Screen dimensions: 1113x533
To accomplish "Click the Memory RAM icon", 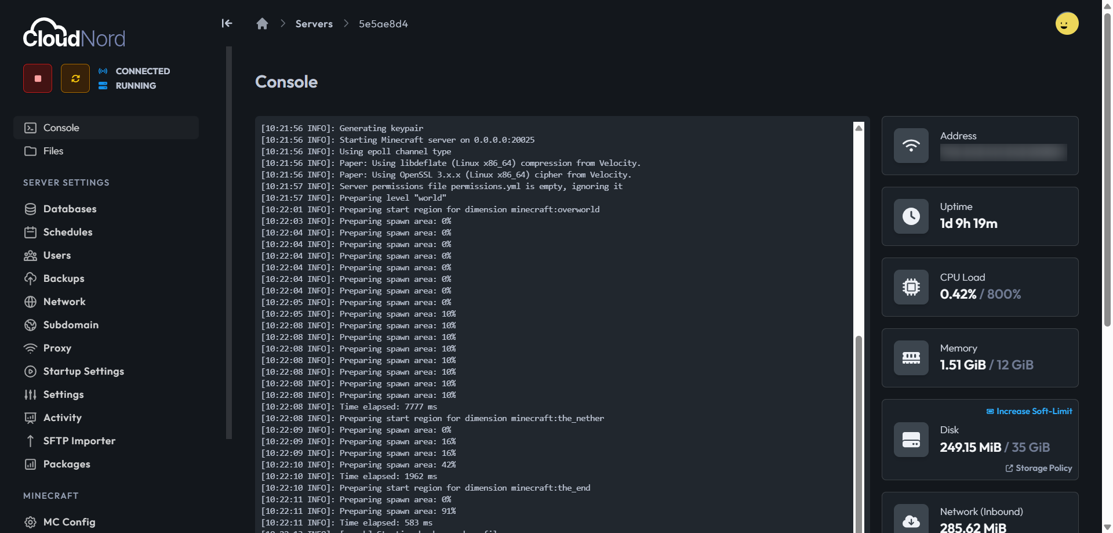I will coord(911,358).
